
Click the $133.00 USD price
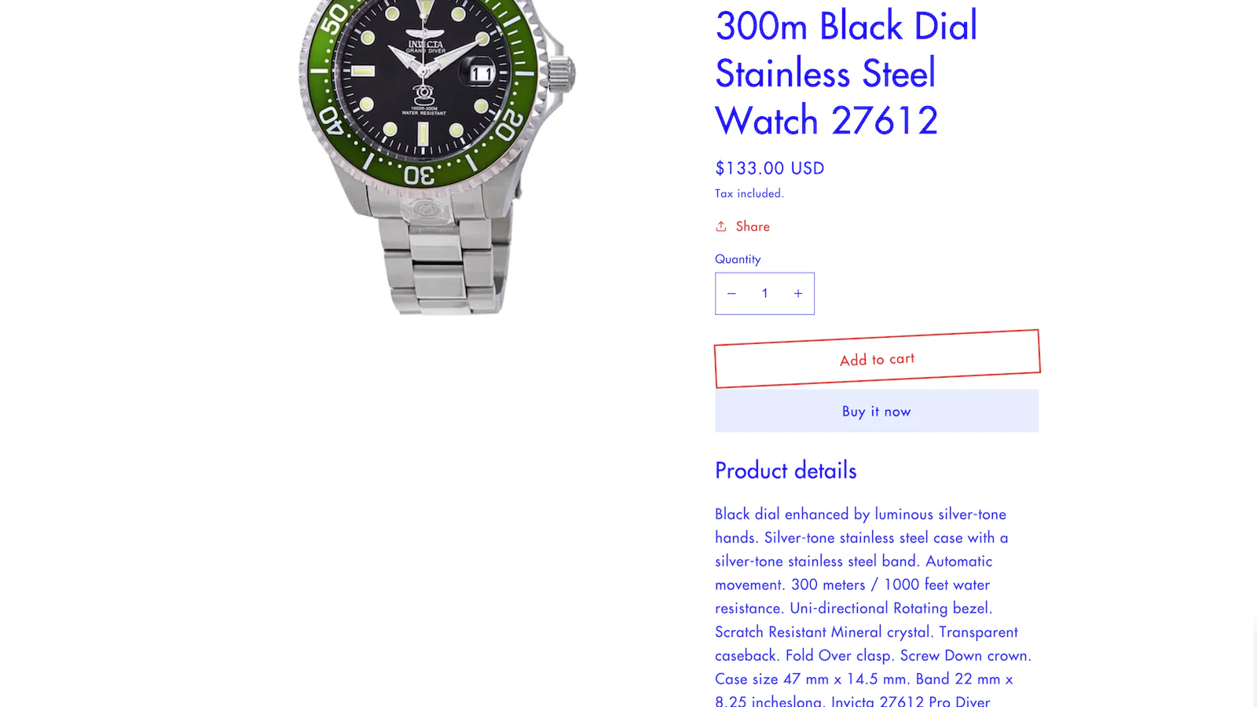point(770,168)
